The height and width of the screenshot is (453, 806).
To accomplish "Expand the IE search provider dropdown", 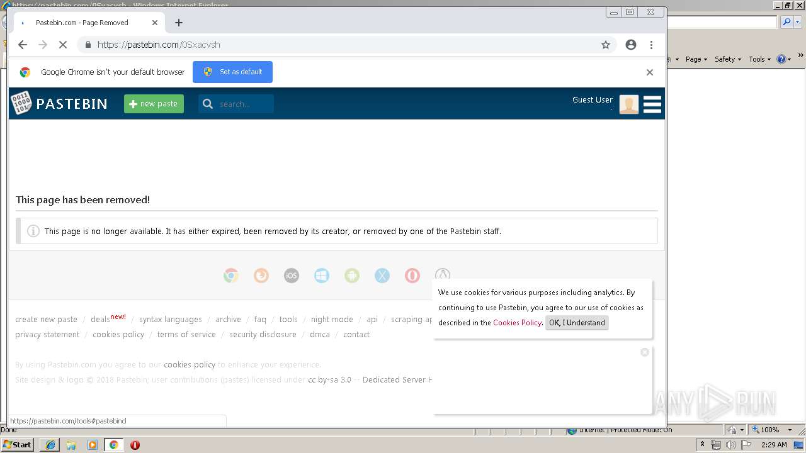I will pos(798,22).
